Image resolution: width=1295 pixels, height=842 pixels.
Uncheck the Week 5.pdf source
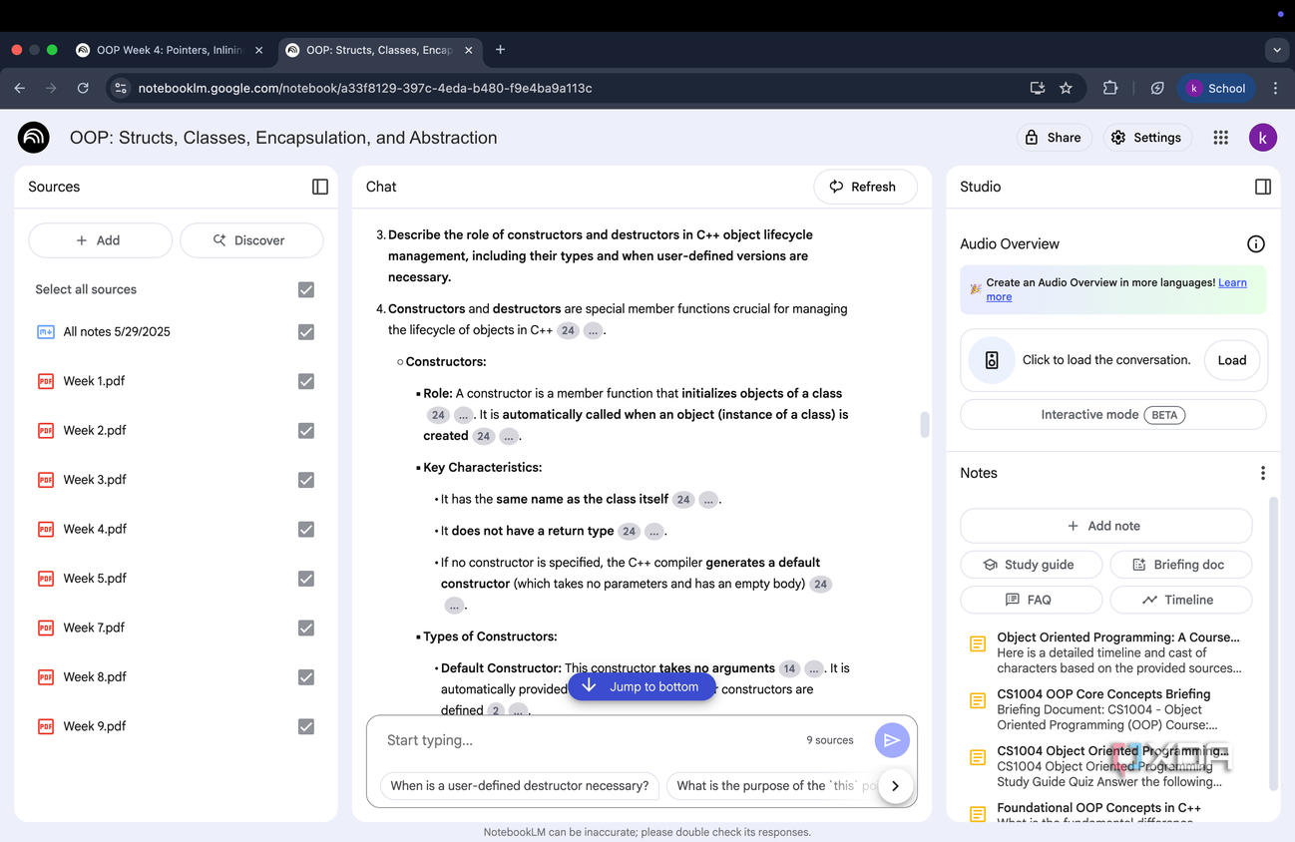[x=306, y=579]
